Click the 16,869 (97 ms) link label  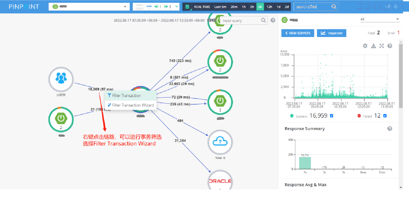point(101,89)
